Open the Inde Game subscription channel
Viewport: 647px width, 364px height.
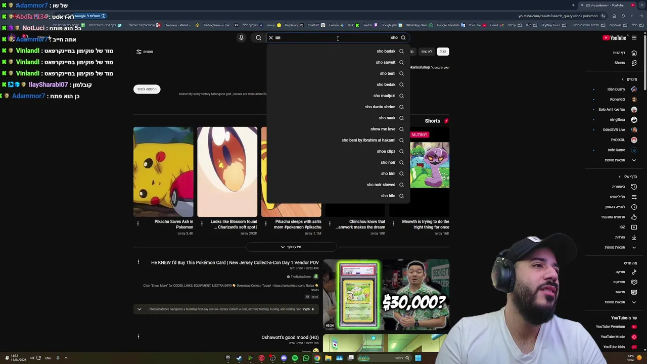622,150
